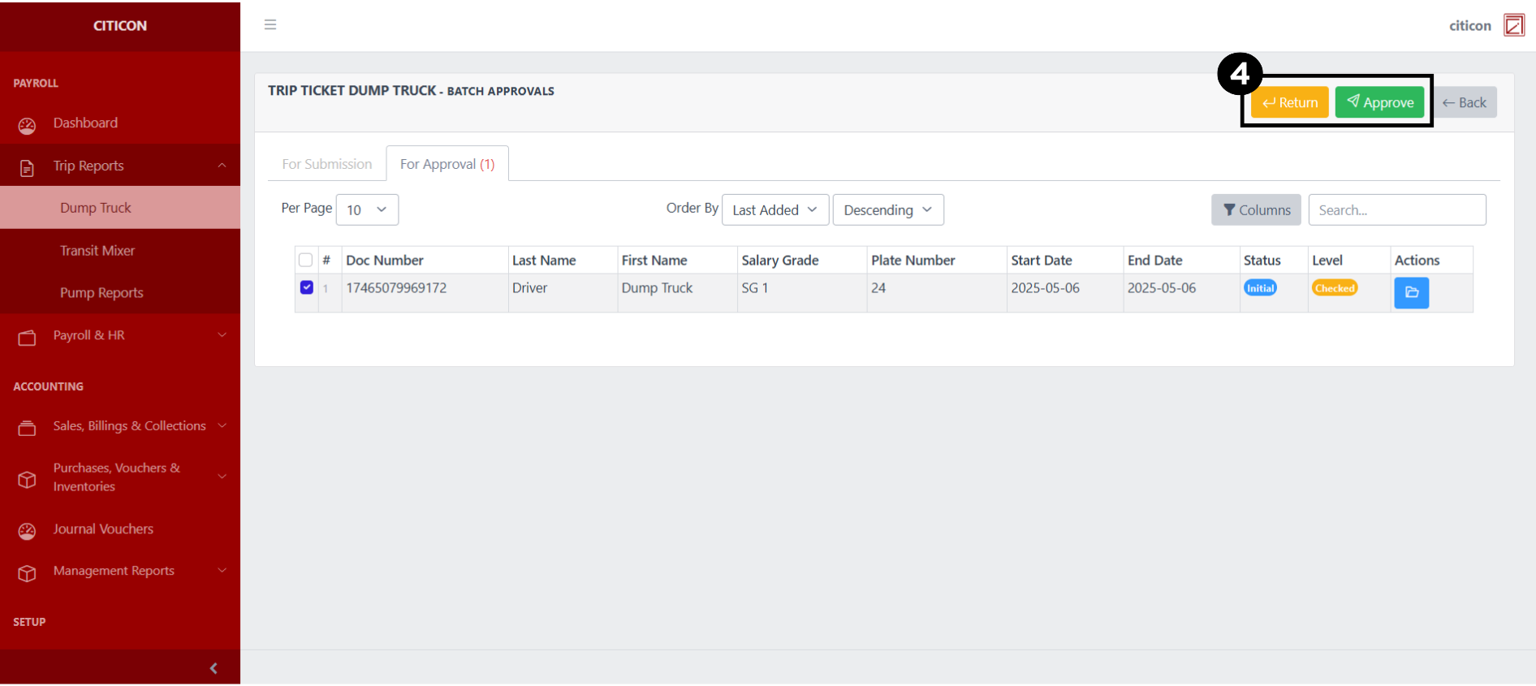The image size is (1536, 686).
Task: Click the Search input field
Action: [x=1396, y=210]
